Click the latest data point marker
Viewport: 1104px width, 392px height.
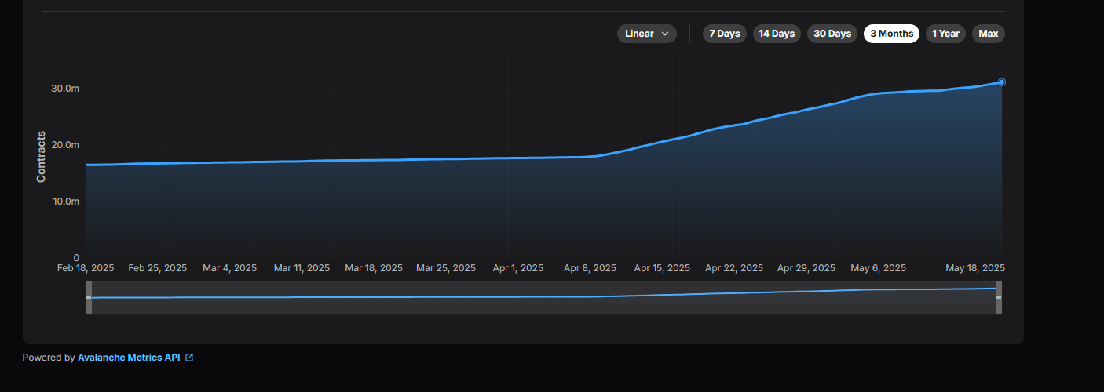click(1002, 82)
